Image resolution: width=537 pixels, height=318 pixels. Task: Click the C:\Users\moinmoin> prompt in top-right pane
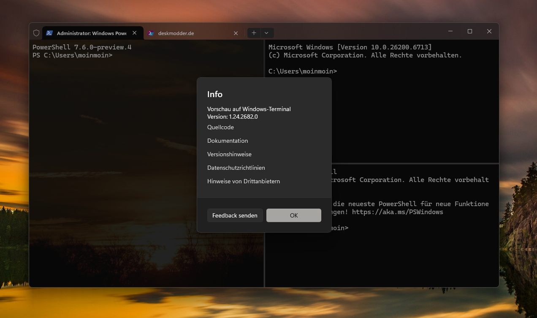click(x=303, y=71)
